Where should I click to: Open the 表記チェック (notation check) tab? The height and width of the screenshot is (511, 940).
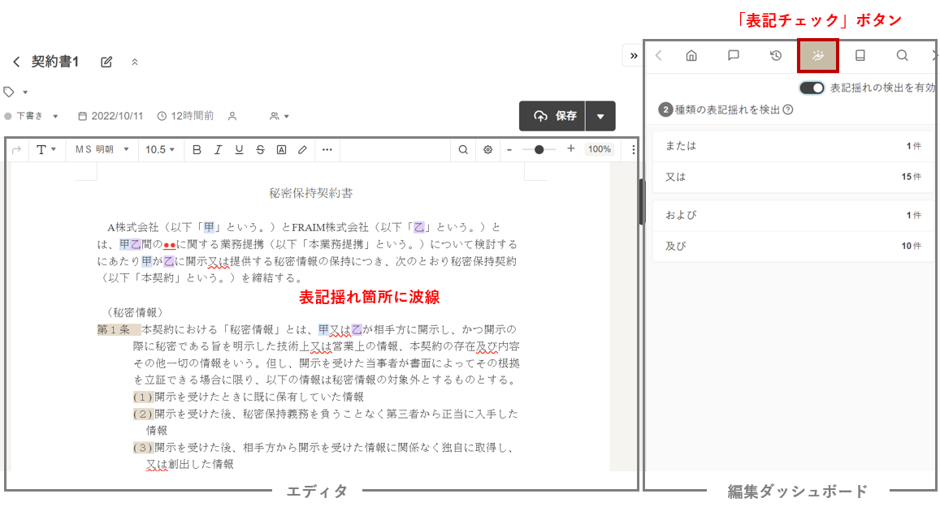pos(817,56)
